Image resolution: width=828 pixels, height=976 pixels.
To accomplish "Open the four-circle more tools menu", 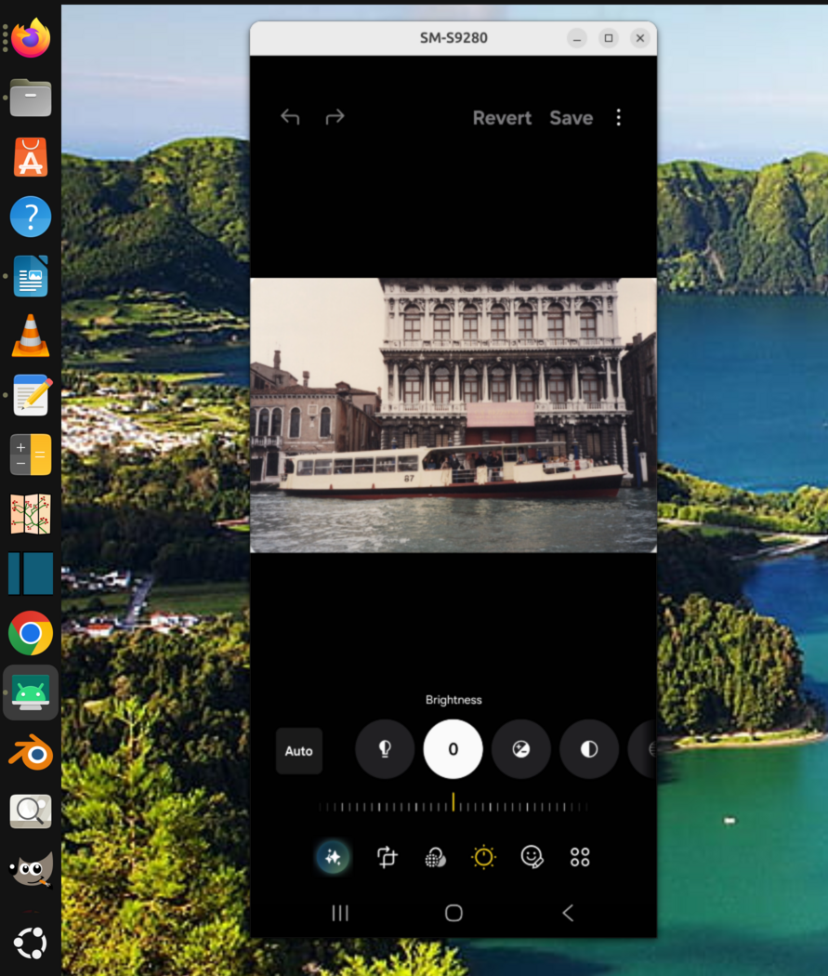I will pyautogui.click(x=580, y=857).
